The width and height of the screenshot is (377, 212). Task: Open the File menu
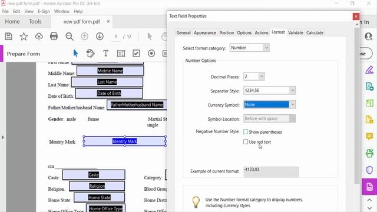(x=5, y=11)
